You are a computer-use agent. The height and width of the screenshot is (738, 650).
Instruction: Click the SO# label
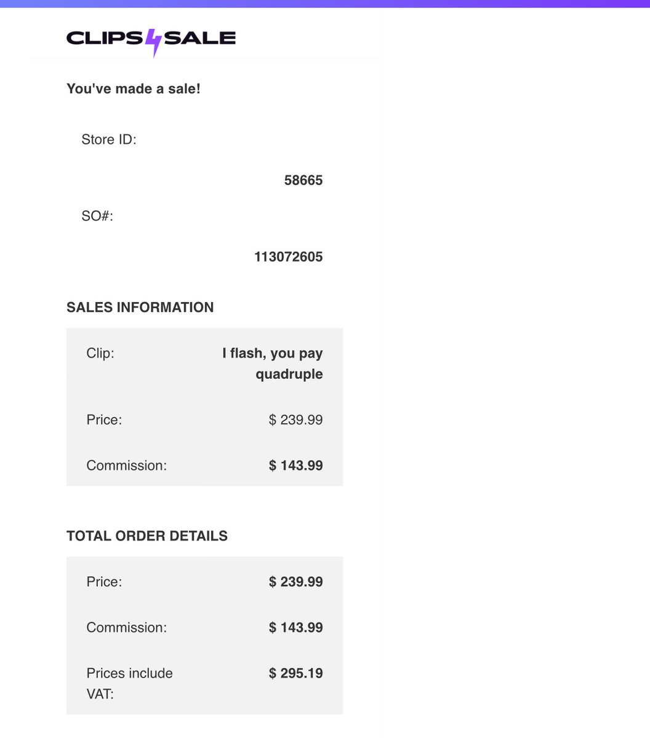tap(97, 216)
